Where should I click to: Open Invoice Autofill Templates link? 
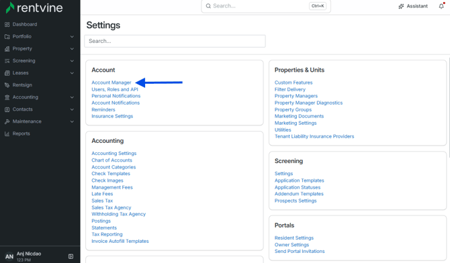tap(120, 242)
